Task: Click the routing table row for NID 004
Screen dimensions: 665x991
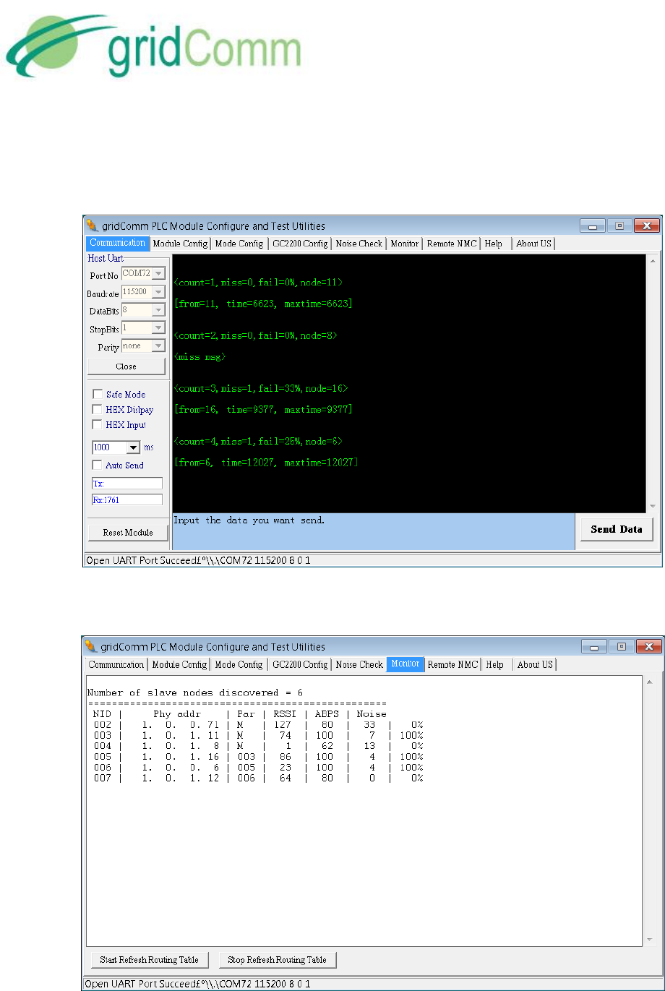Action: pyautogui.click(x=258, y=746)
